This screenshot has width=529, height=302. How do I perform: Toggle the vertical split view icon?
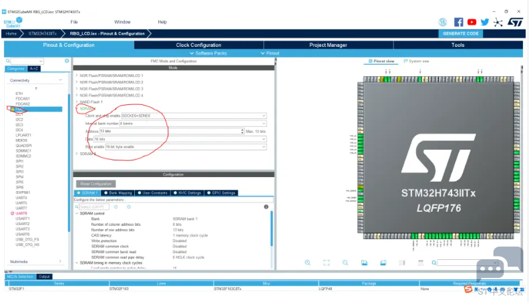pyautogui.click(x=402, y=263)
